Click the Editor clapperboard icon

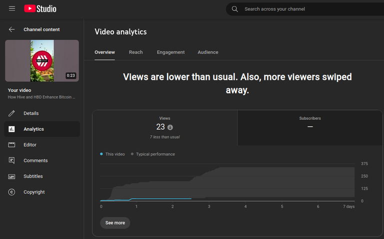11,145
